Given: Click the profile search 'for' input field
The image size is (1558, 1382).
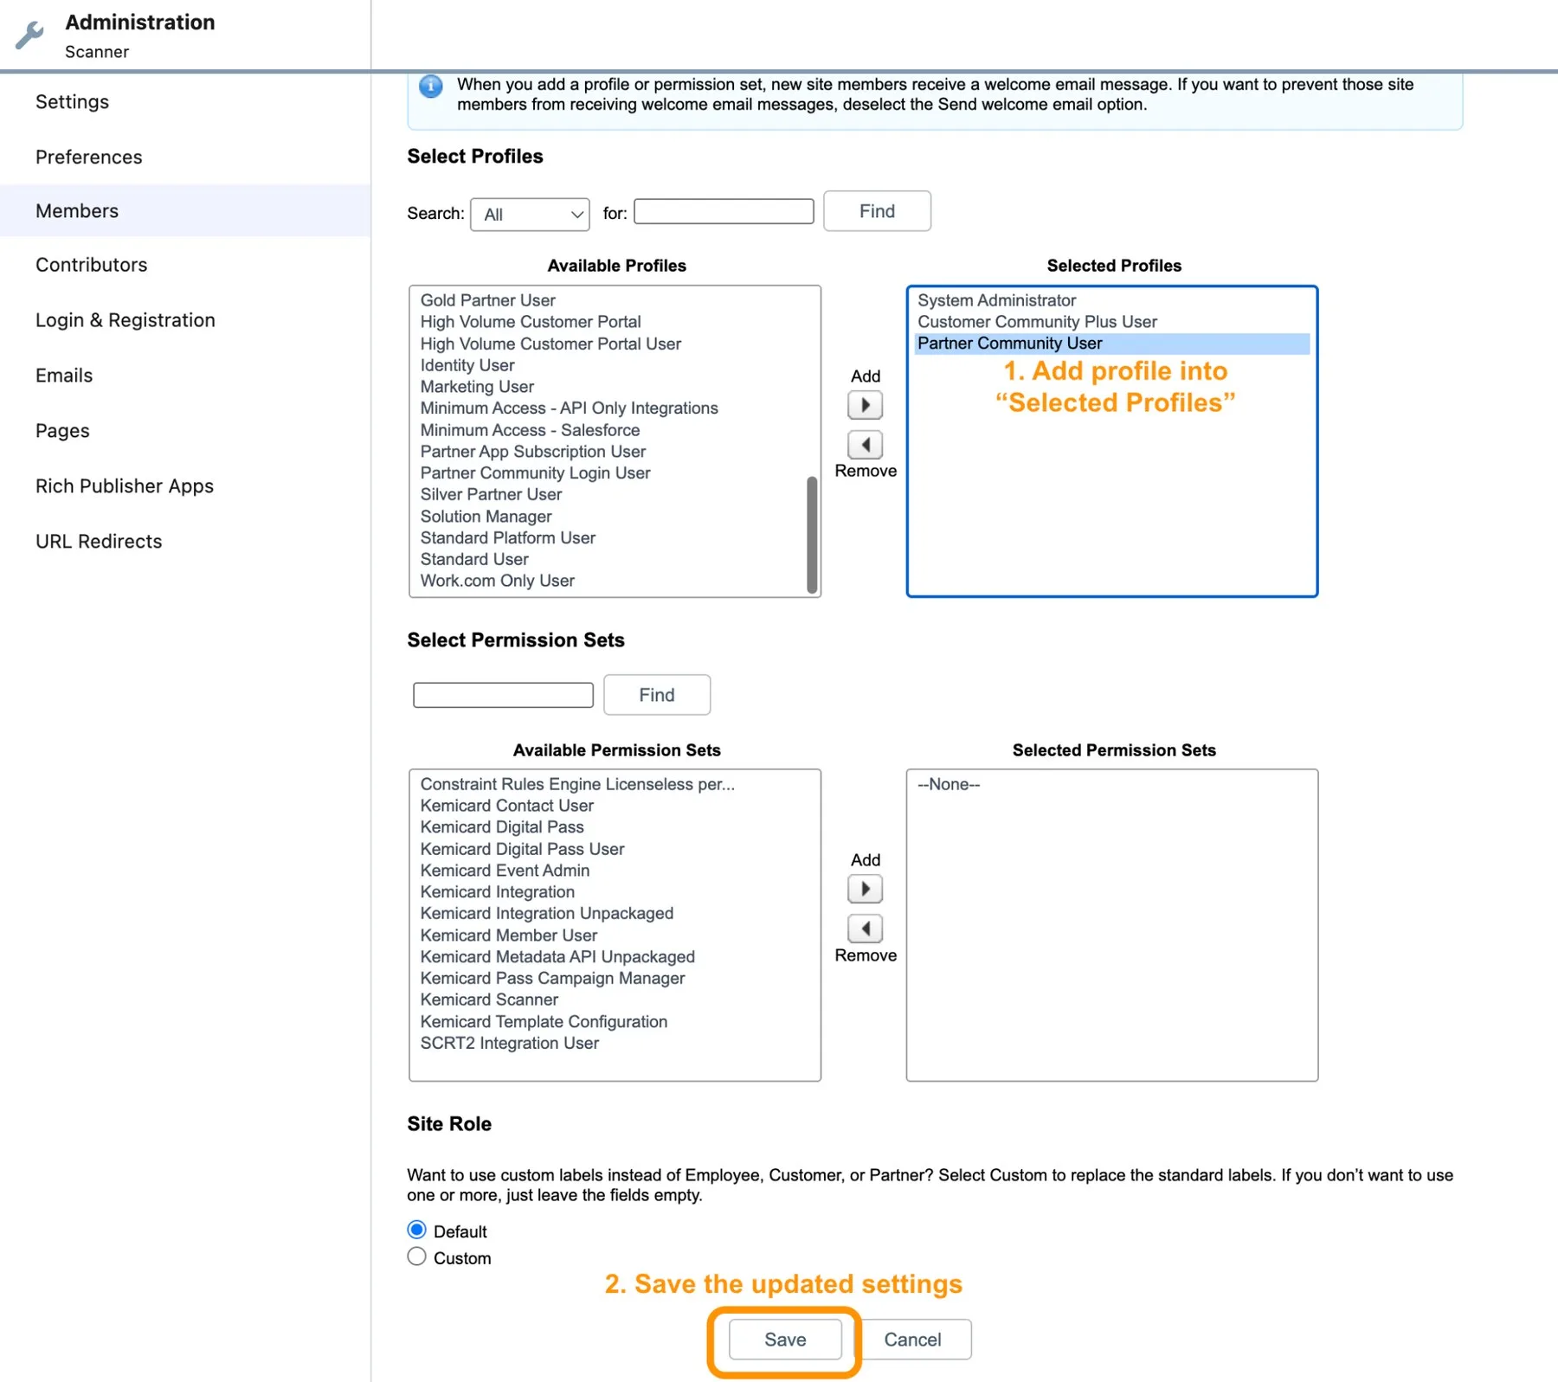Looking at the screenshot, I should (724, 211).
